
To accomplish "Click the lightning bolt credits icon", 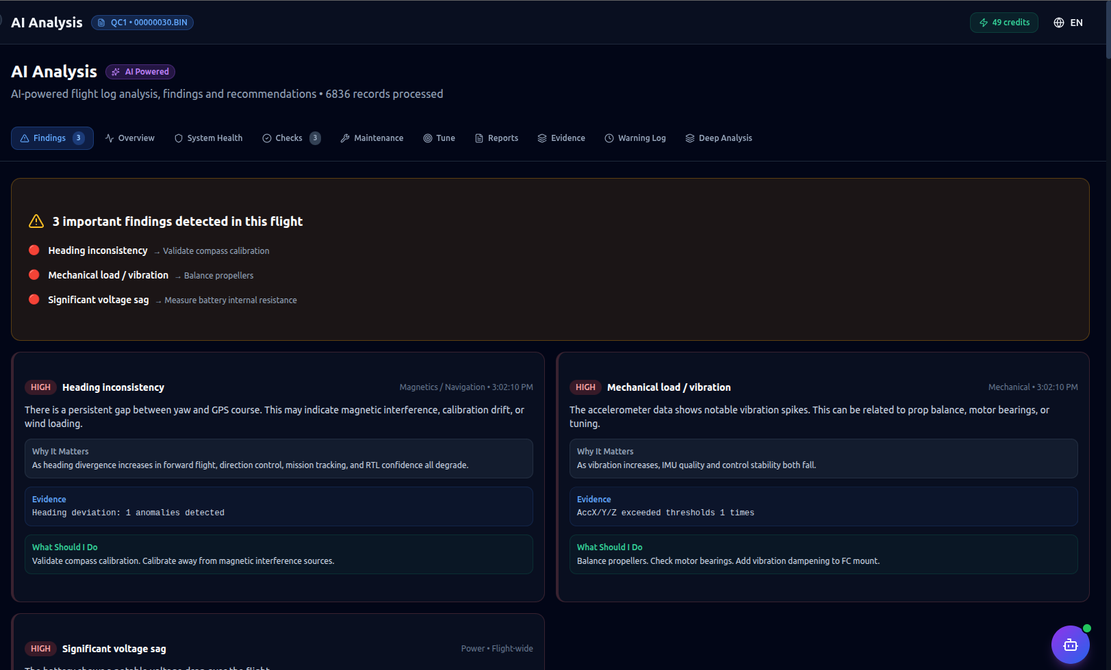I will pos(984,23).
